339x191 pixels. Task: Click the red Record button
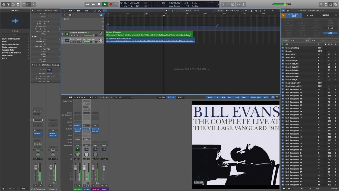pyautogui.click(x=111, y=4)
